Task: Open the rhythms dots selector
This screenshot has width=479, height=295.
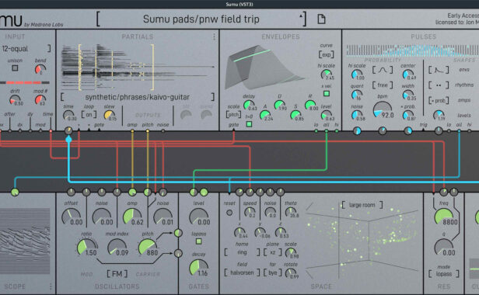Action: 439,85
